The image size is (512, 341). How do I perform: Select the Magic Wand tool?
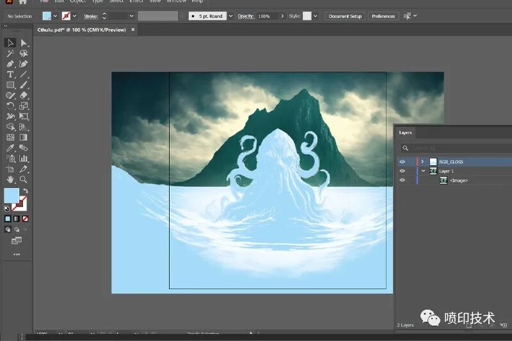[10, 53]
